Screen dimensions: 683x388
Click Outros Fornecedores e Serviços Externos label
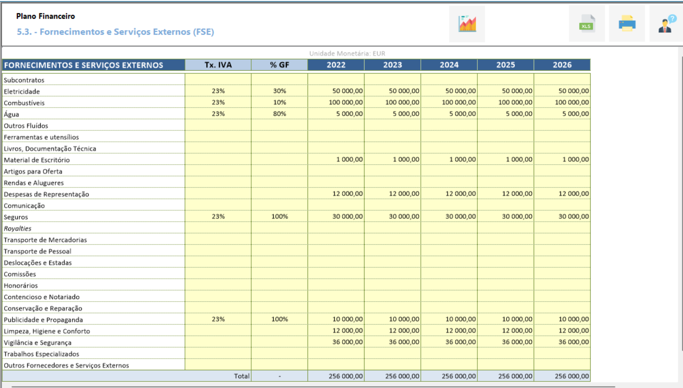(67, 365)
